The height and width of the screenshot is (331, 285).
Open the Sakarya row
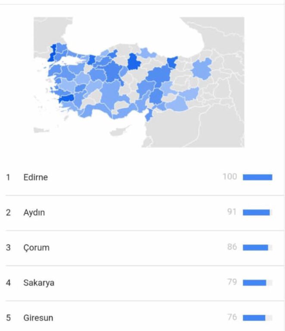click(145, 283)
